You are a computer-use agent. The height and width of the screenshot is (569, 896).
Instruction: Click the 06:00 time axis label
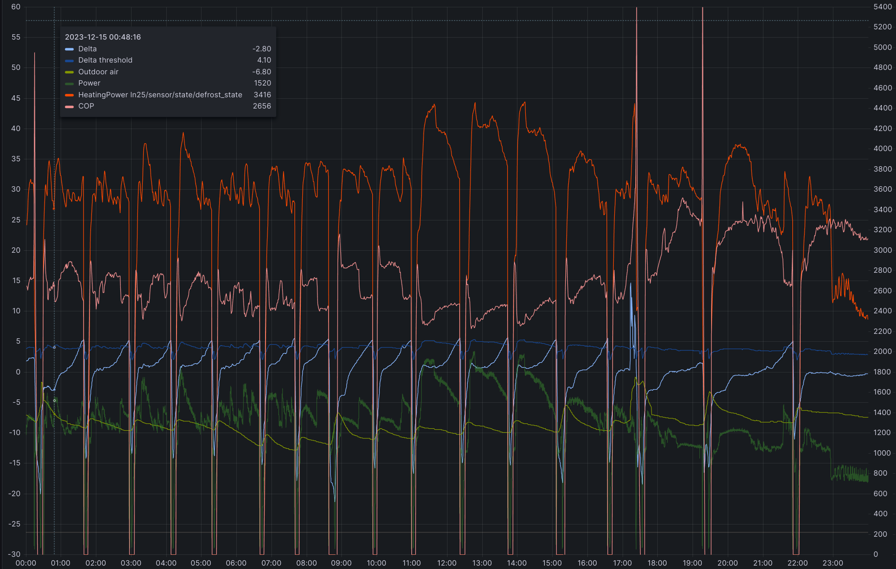click(x=236, y=563)
